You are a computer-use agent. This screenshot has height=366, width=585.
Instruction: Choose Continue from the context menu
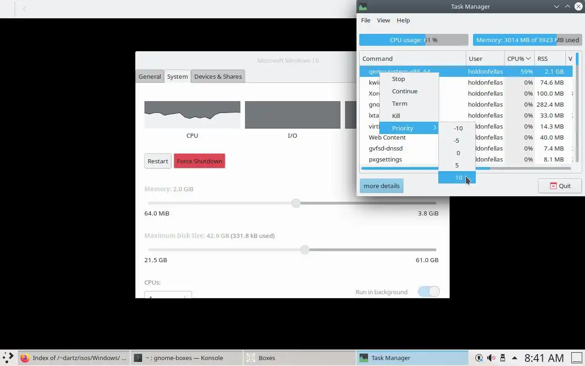point(409,91)
